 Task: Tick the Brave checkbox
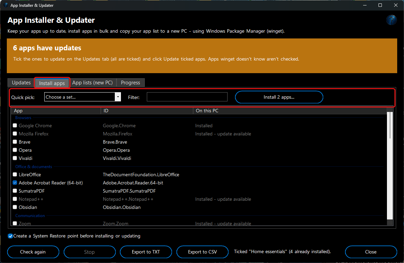tap(15, 142)
